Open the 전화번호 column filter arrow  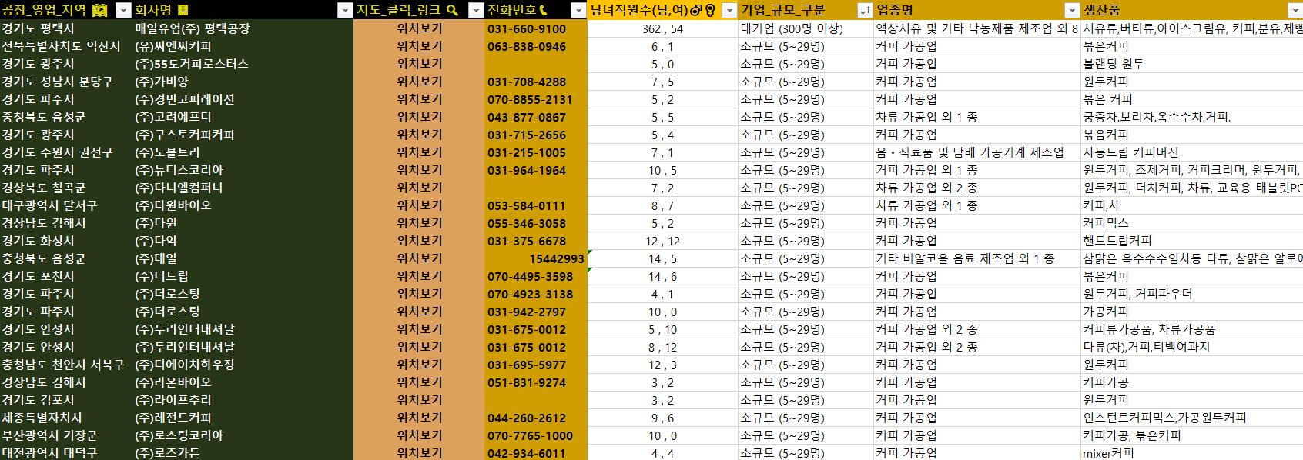578,10
